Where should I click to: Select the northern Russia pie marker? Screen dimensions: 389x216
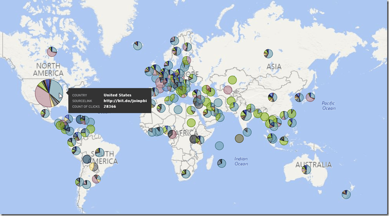click(268, 54)
